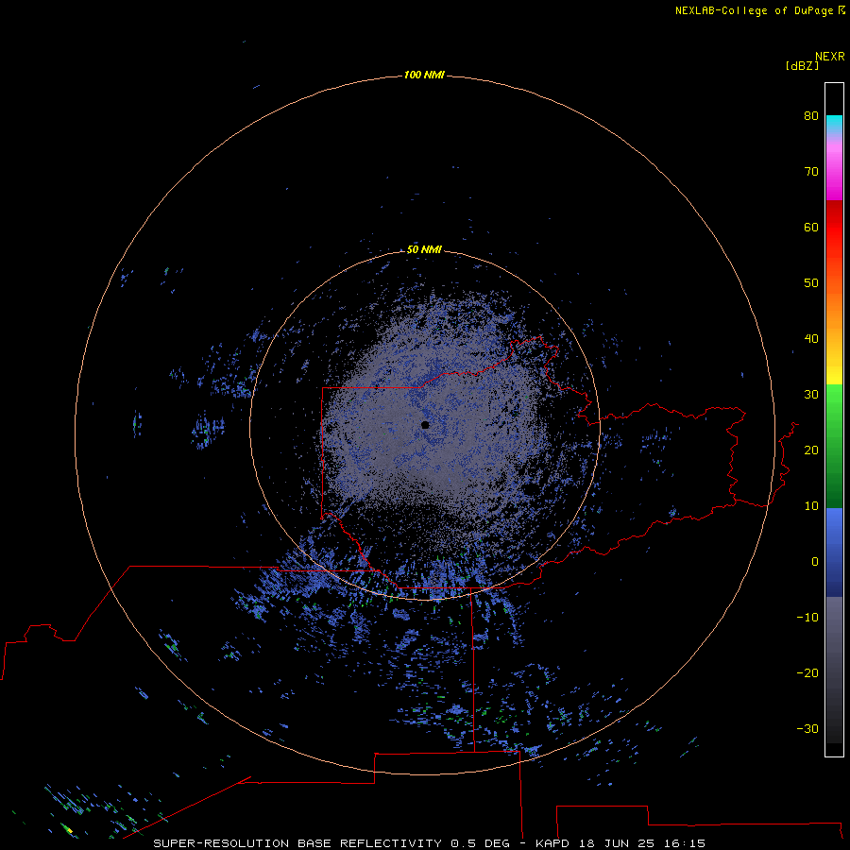Click the 50 NMI range ring label
This screenshot has height=850, width=850.
[424, 249]
